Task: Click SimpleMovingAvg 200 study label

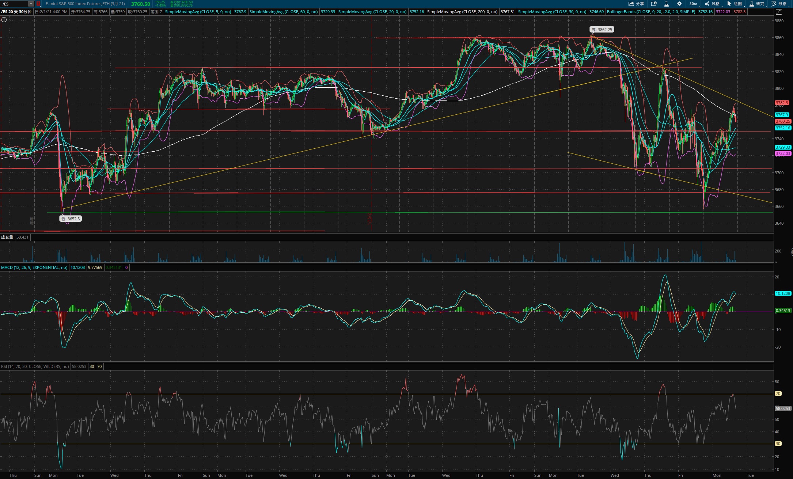Action: click(x=462, y=12)
